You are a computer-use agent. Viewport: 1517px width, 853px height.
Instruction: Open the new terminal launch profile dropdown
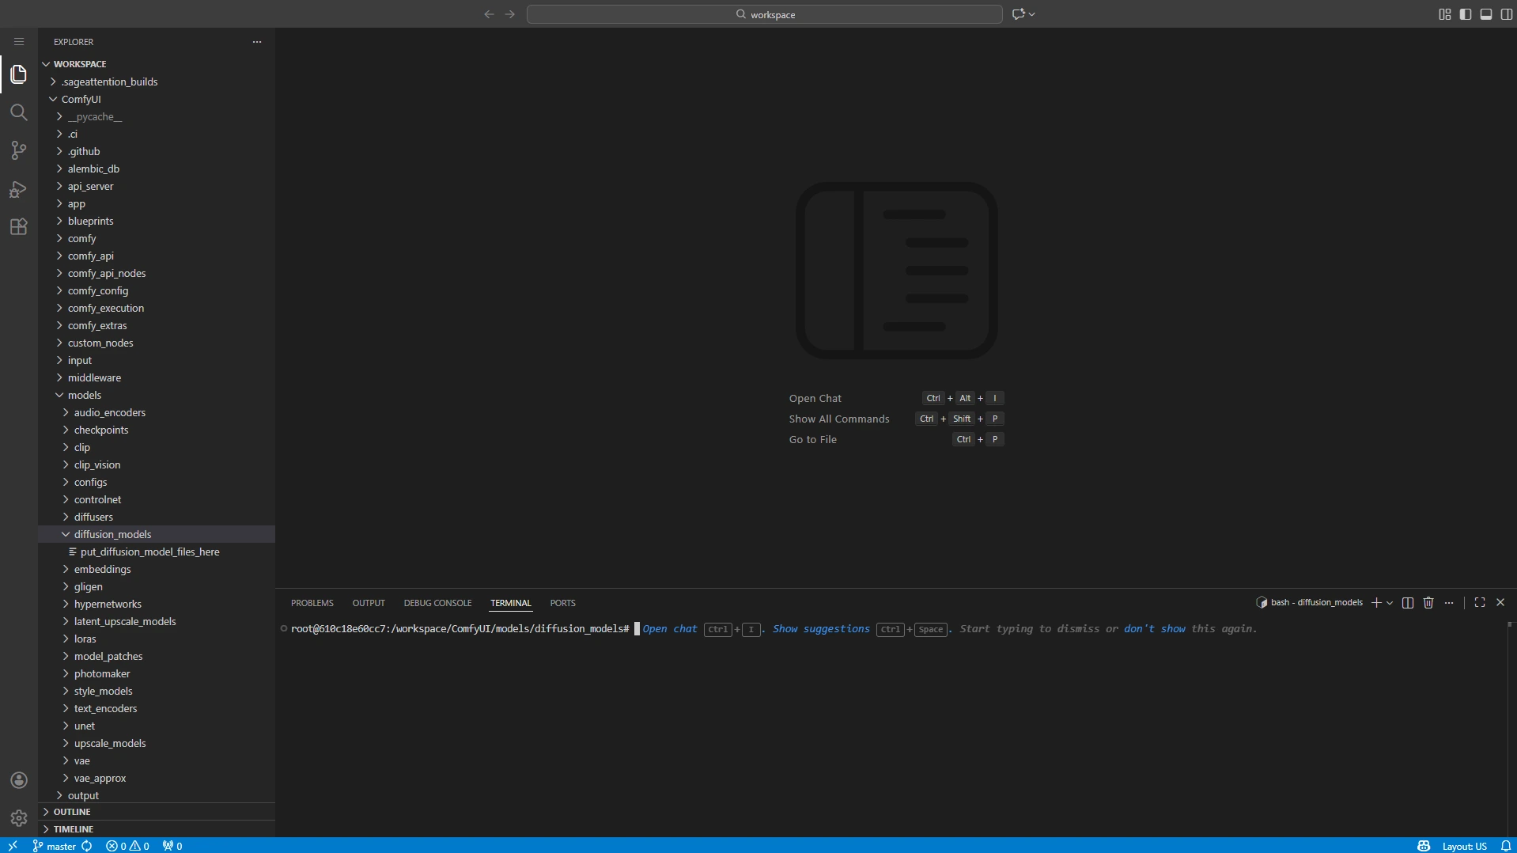pyautogui.click(x=1390, y=603)
